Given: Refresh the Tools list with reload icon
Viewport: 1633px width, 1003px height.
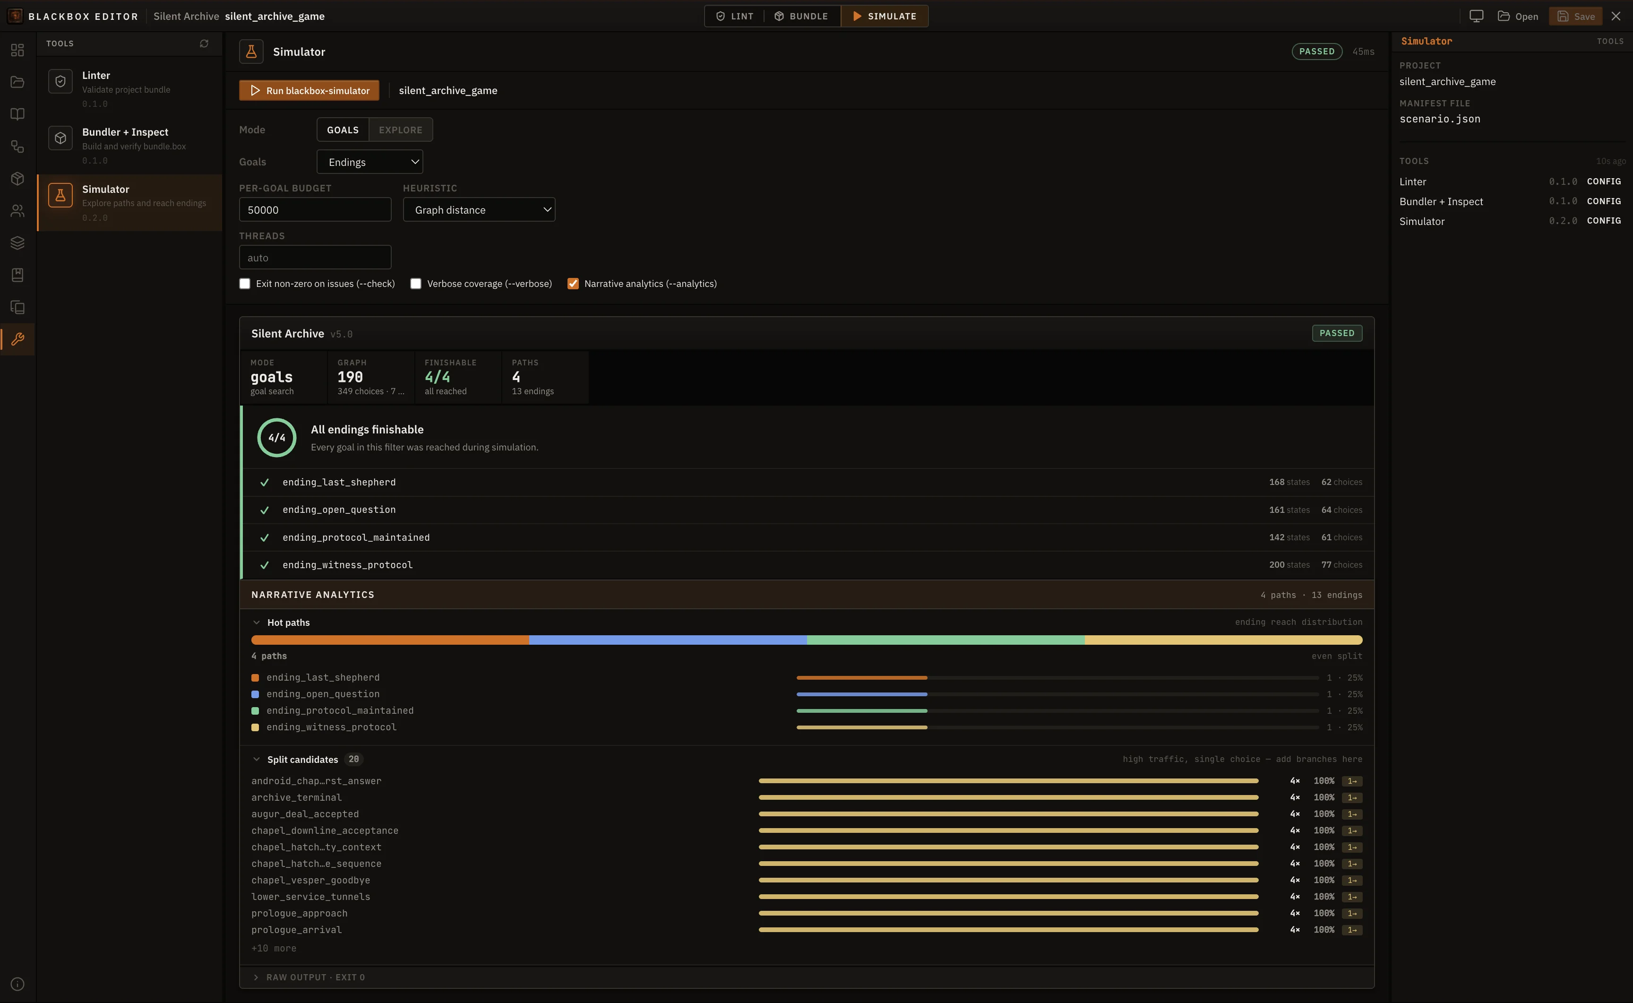Looking at the screenshot, I should click(204, 43).
